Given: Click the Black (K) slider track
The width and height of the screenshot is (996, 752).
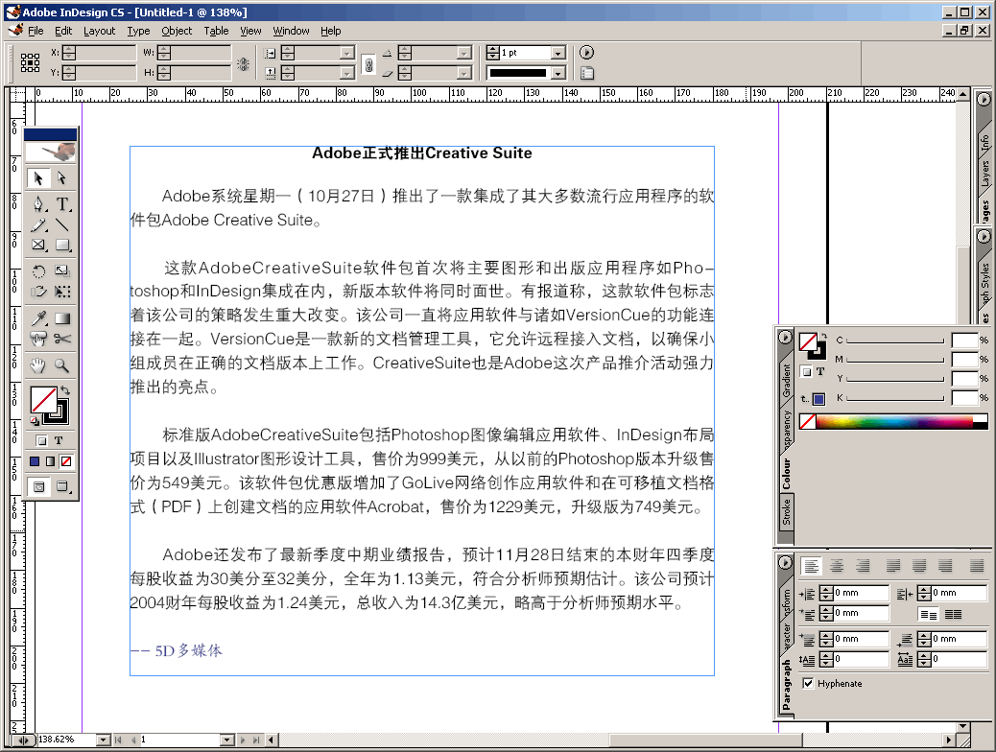Looking at the screenshot, I should tap(895, 398).
